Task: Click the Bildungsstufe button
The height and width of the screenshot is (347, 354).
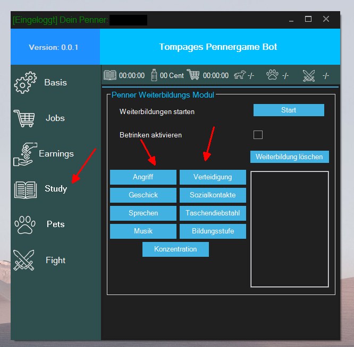Action: tap(213, 231)
